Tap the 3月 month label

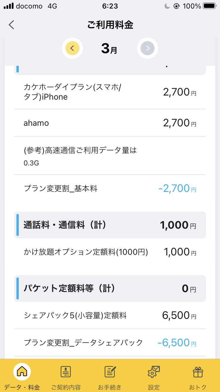tap(109, 49)
